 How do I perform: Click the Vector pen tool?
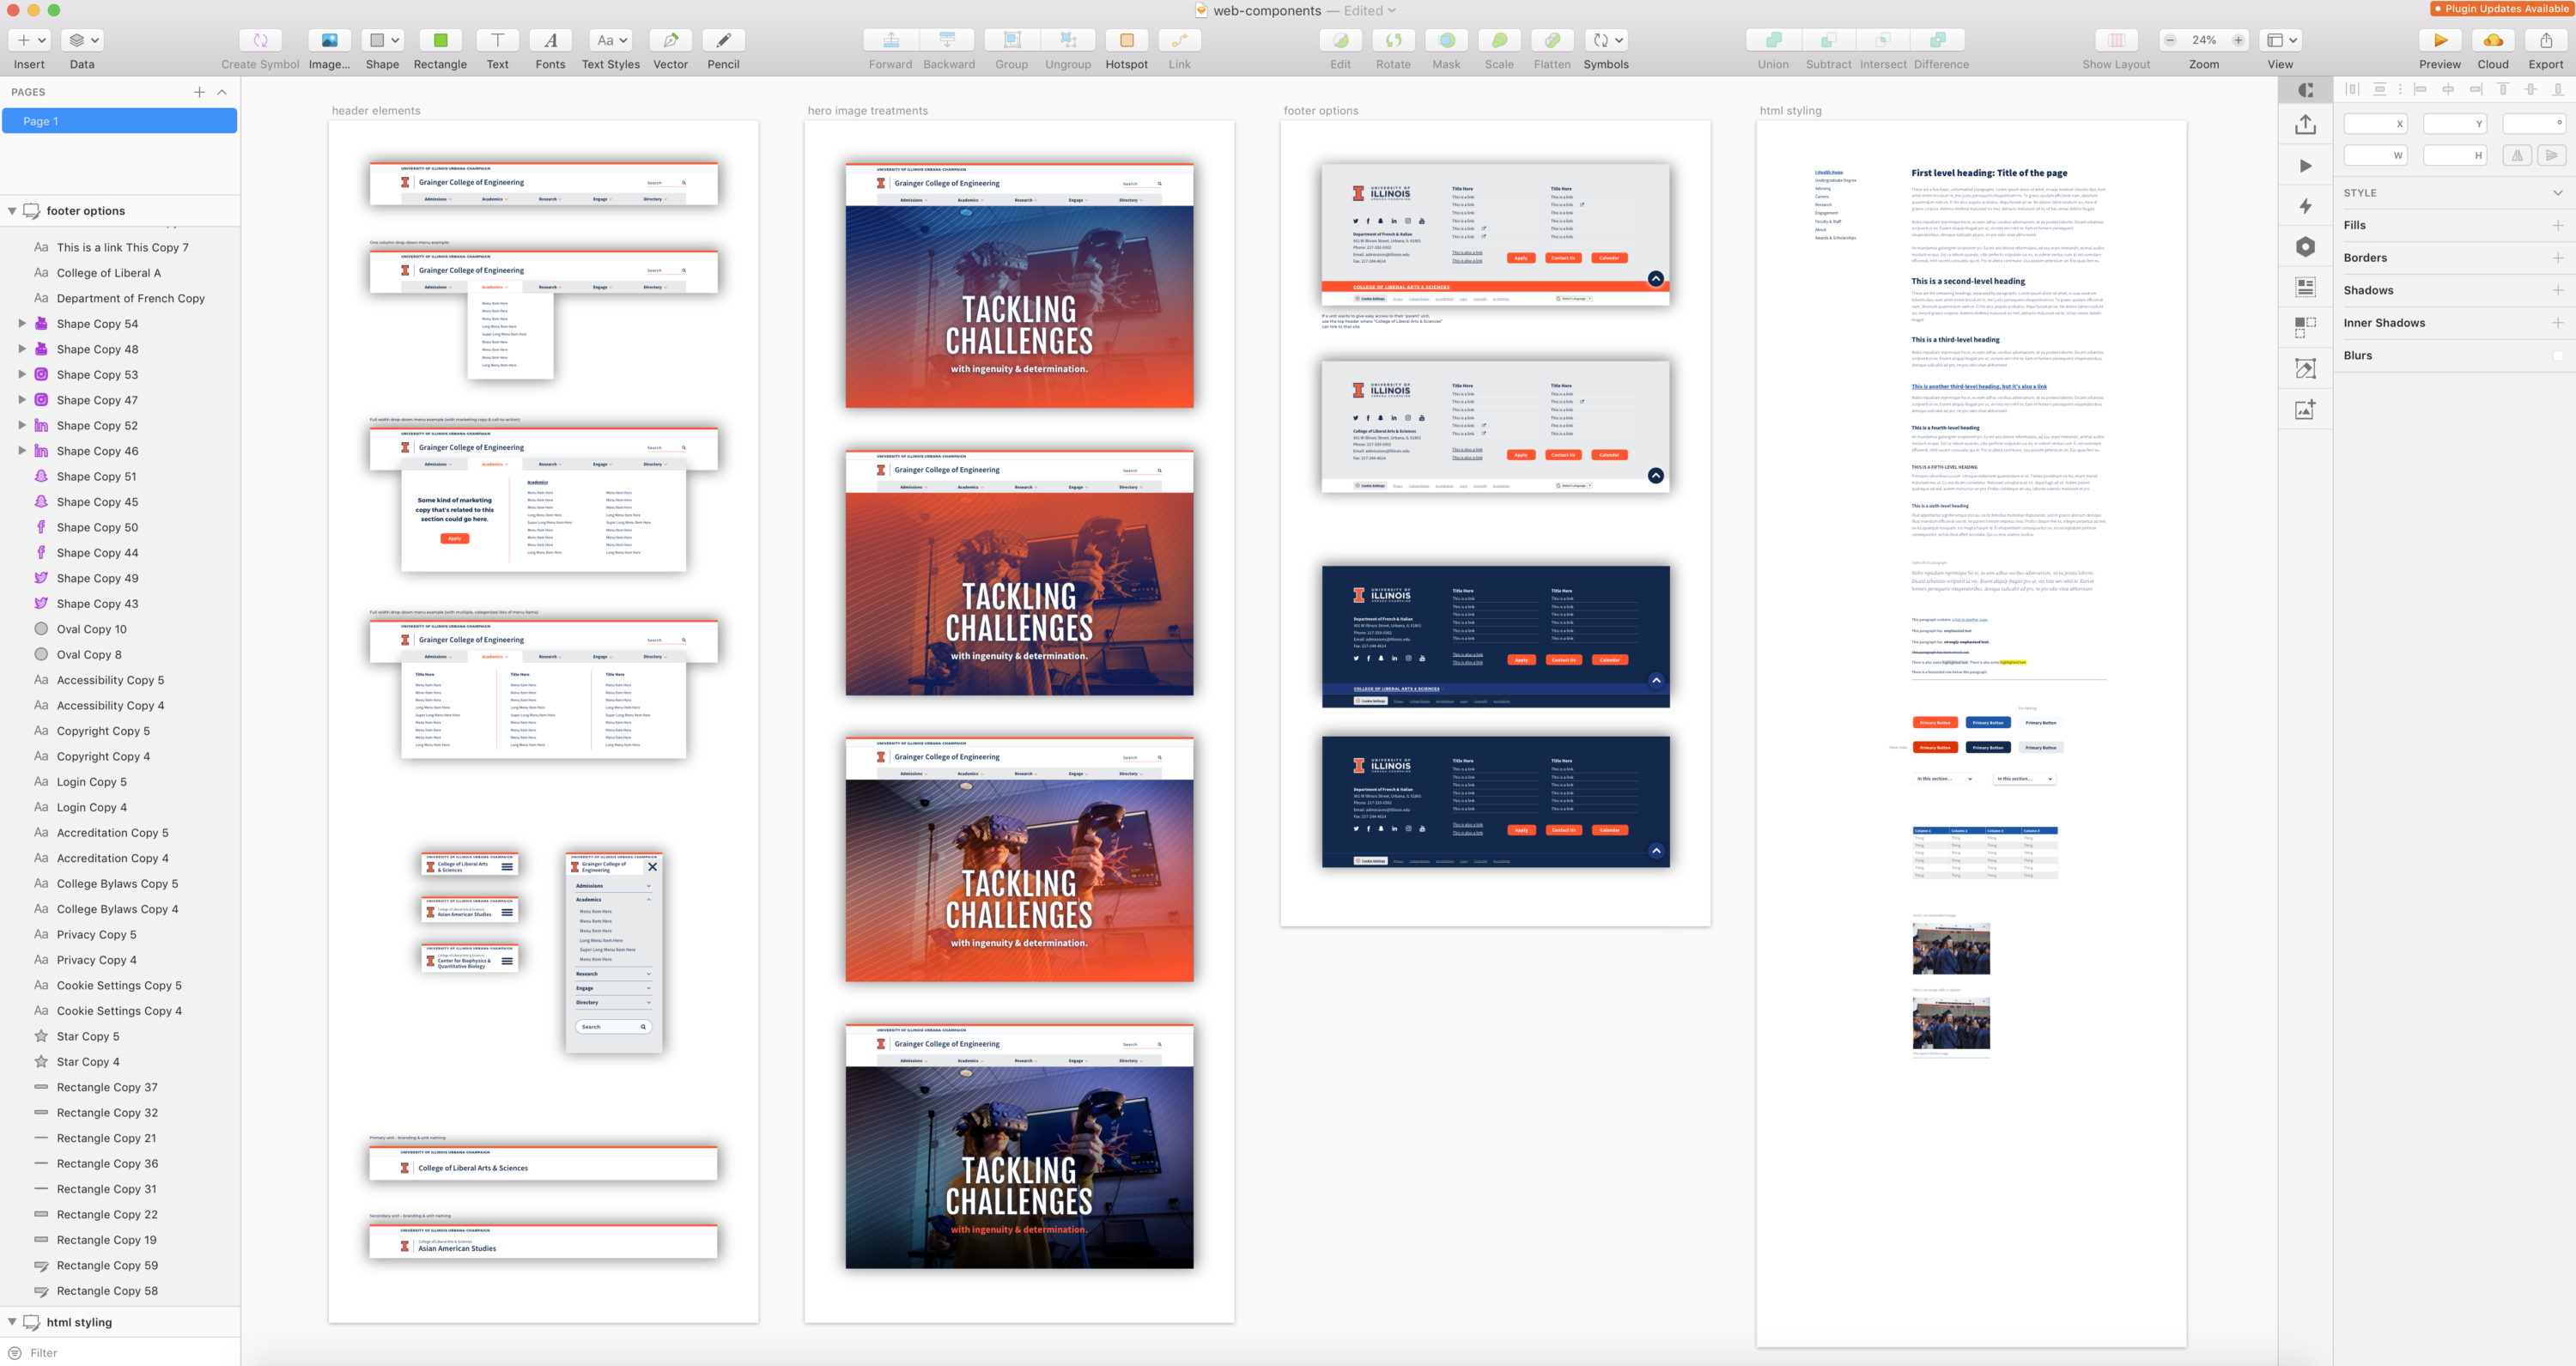(x=670, y=41)
